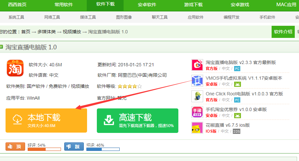299x161 pixels.
Task: Open 淘宝直播电脑版 v2.3.3 官方最新版 link
Action: [x=241, y=62]
